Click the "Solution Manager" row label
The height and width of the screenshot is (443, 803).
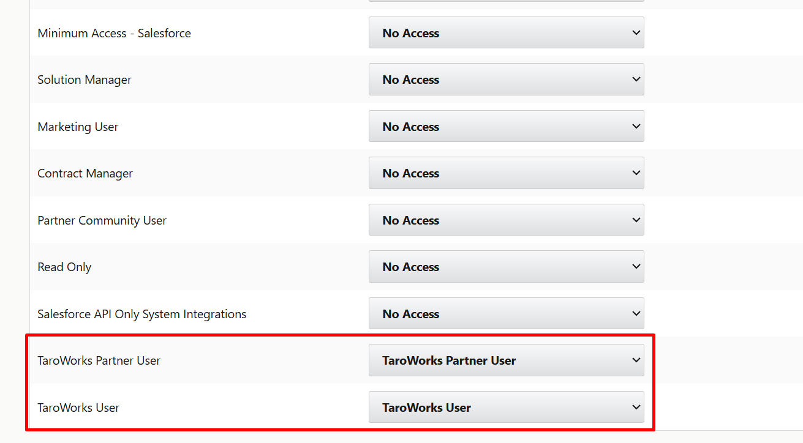[85, 80]
